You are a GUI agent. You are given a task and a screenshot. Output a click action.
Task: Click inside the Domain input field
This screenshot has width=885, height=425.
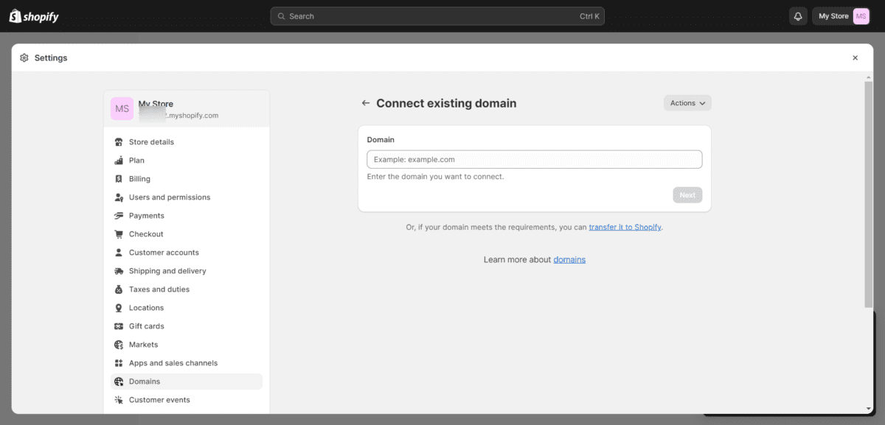pyautogui.click(x=534, y=159)
